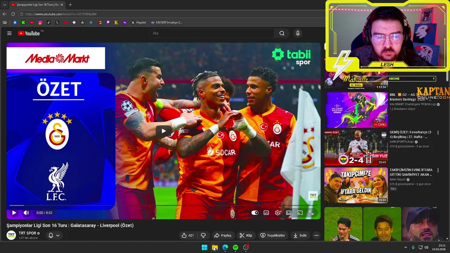
Task: Turn on subtitles with the captions button
Action: [266, 213]
